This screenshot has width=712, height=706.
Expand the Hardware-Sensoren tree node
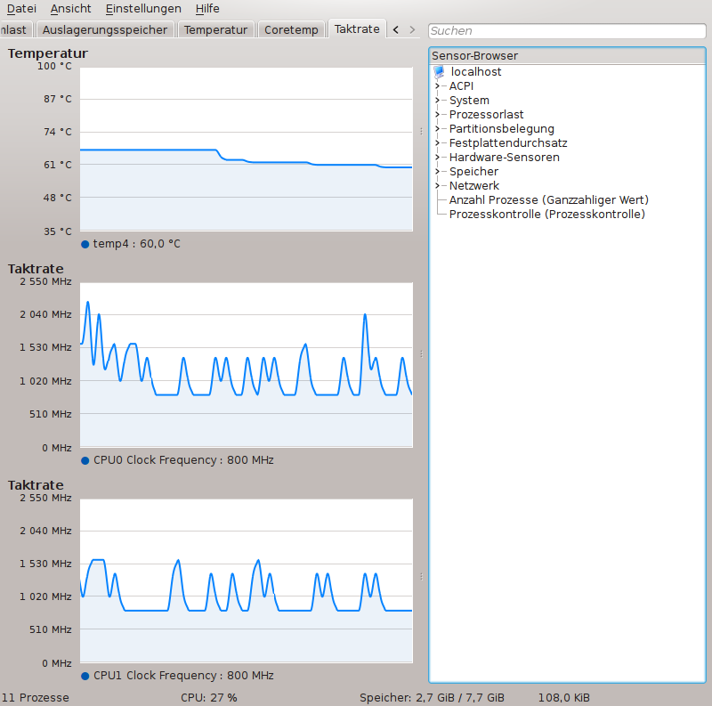pos(438,158)
